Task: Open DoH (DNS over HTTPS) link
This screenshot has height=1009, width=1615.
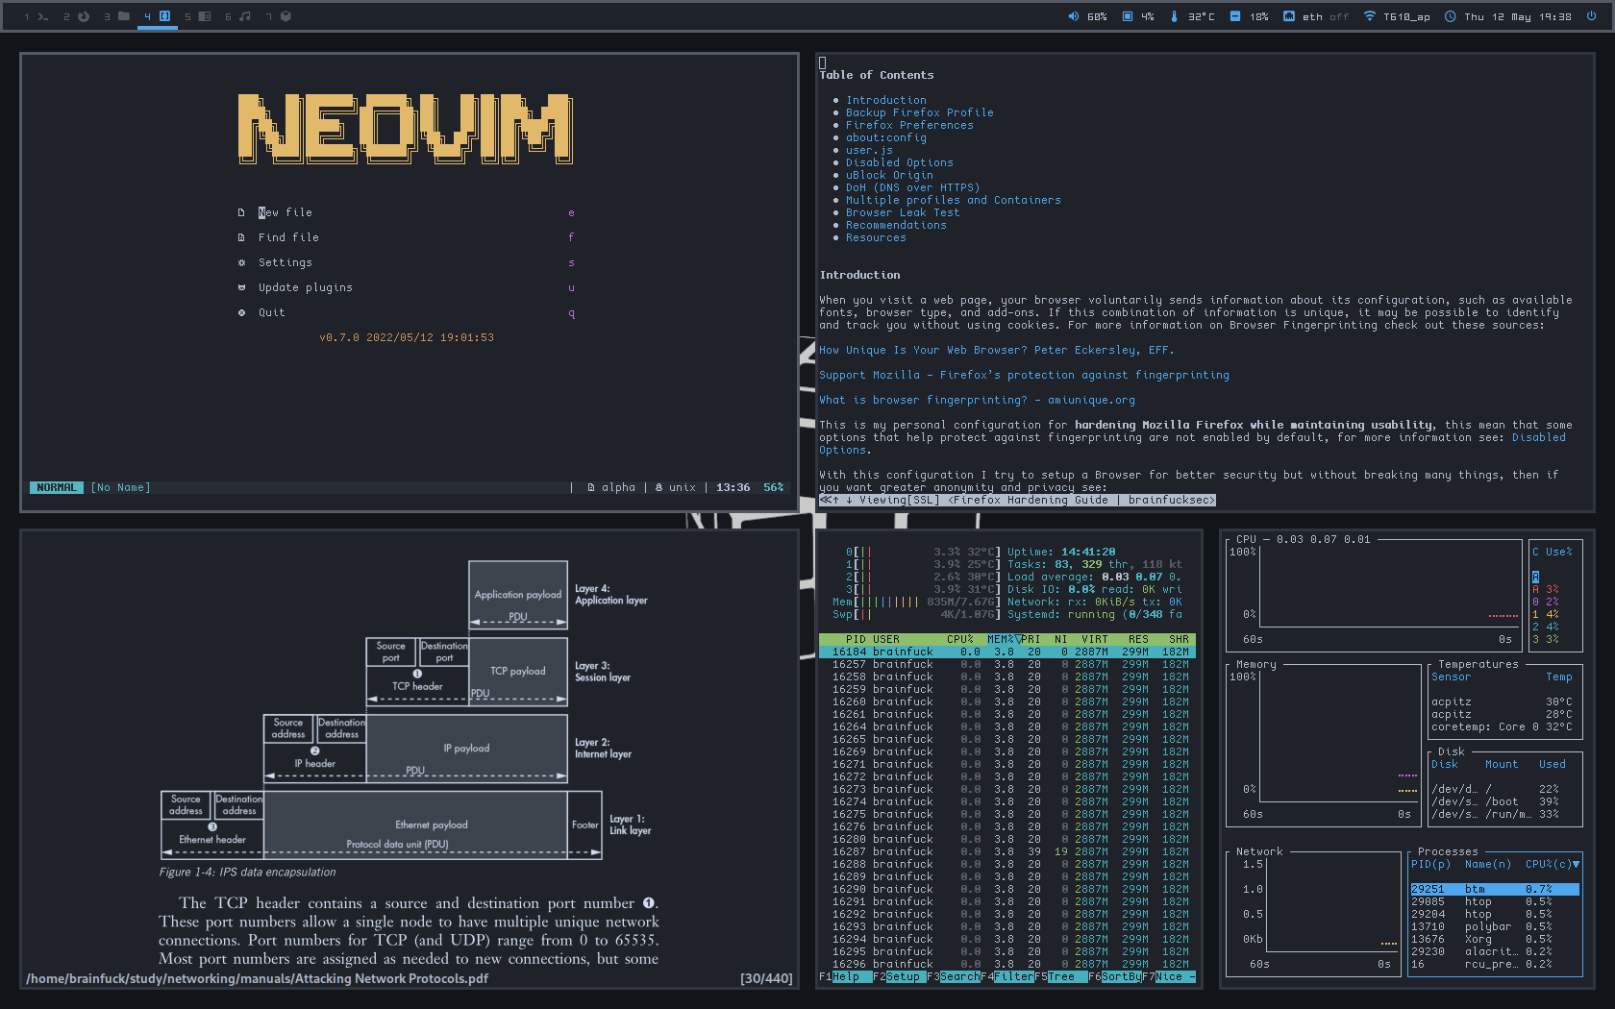Action: coord(913,187)
